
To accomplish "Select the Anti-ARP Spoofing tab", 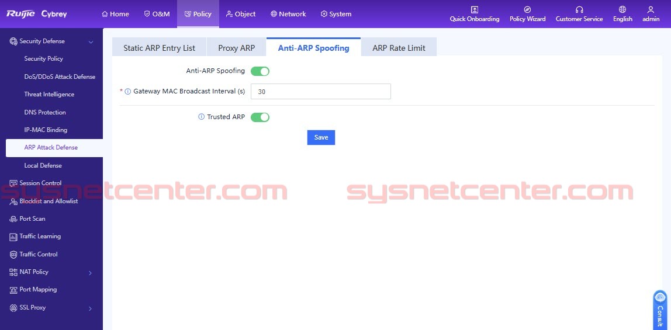I will pyautogui.click(x=314, y=47).
